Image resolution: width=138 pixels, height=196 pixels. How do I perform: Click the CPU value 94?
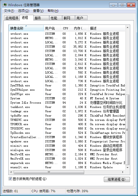(64, 103)
